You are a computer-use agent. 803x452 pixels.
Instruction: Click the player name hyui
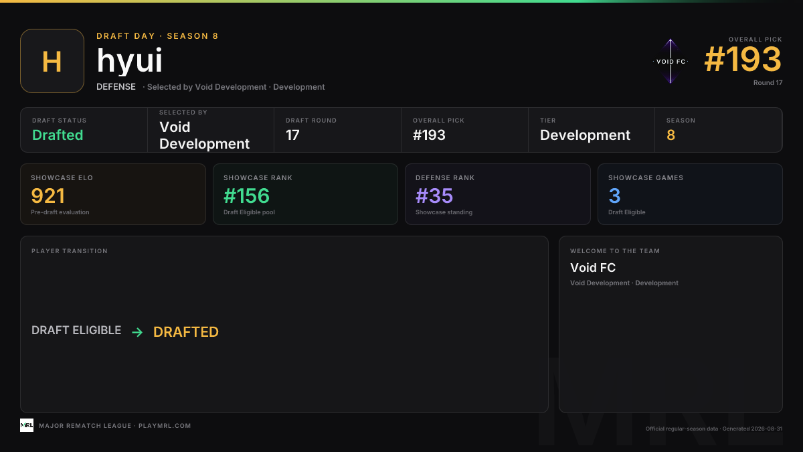(x=130, y=61)
